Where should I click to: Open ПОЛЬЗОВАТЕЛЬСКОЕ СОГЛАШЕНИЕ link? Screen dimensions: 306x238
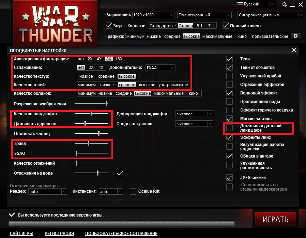coord(121,233)
